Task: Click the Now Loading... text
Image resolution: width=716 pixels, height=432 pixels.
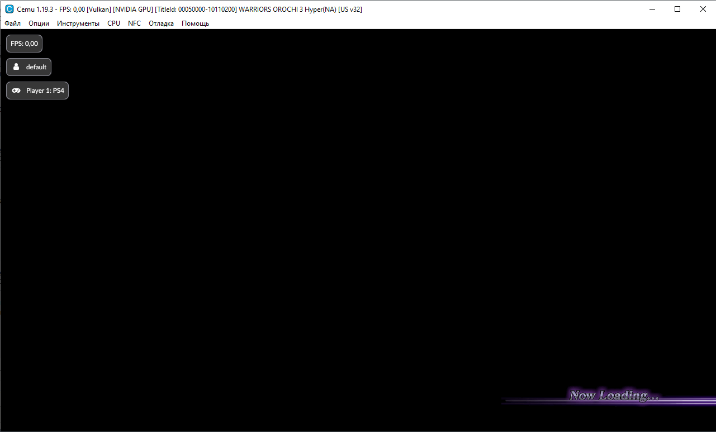Action: pyautogui.click(x=614, y=396)
